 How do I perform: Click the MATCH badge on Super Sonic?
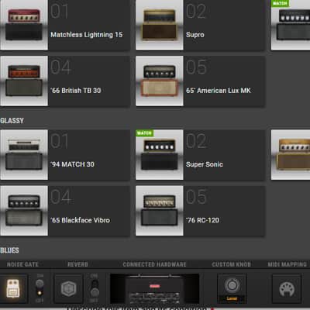click(x=144, y=133)
